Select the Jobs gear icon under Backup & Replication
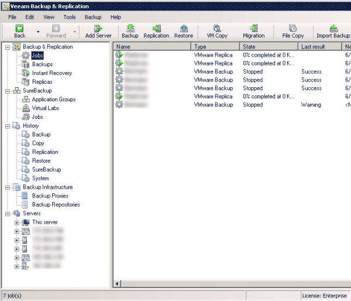 26,56
